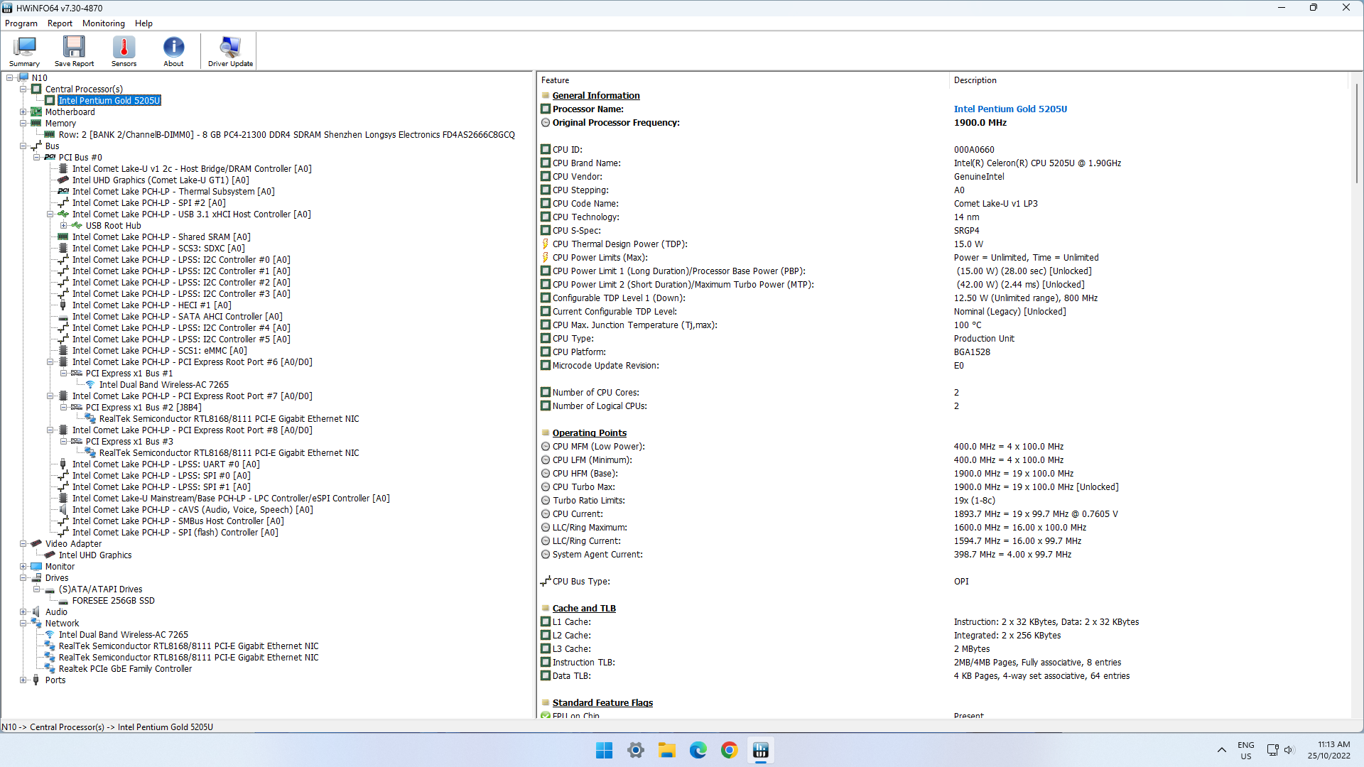Expand the Audio node
This screenshot has height=767, width=1364.
tap(23, 612)
